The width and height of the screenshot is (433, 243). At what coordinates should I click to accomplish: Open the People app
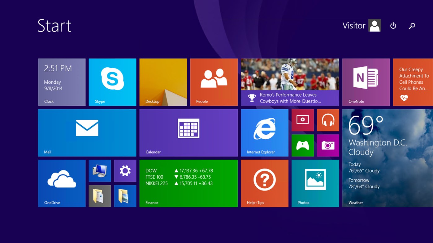(x=214, y=82)
